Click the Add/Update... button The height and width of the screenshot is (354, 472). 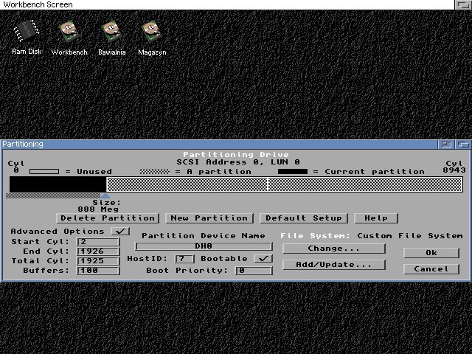click(334, 265)
